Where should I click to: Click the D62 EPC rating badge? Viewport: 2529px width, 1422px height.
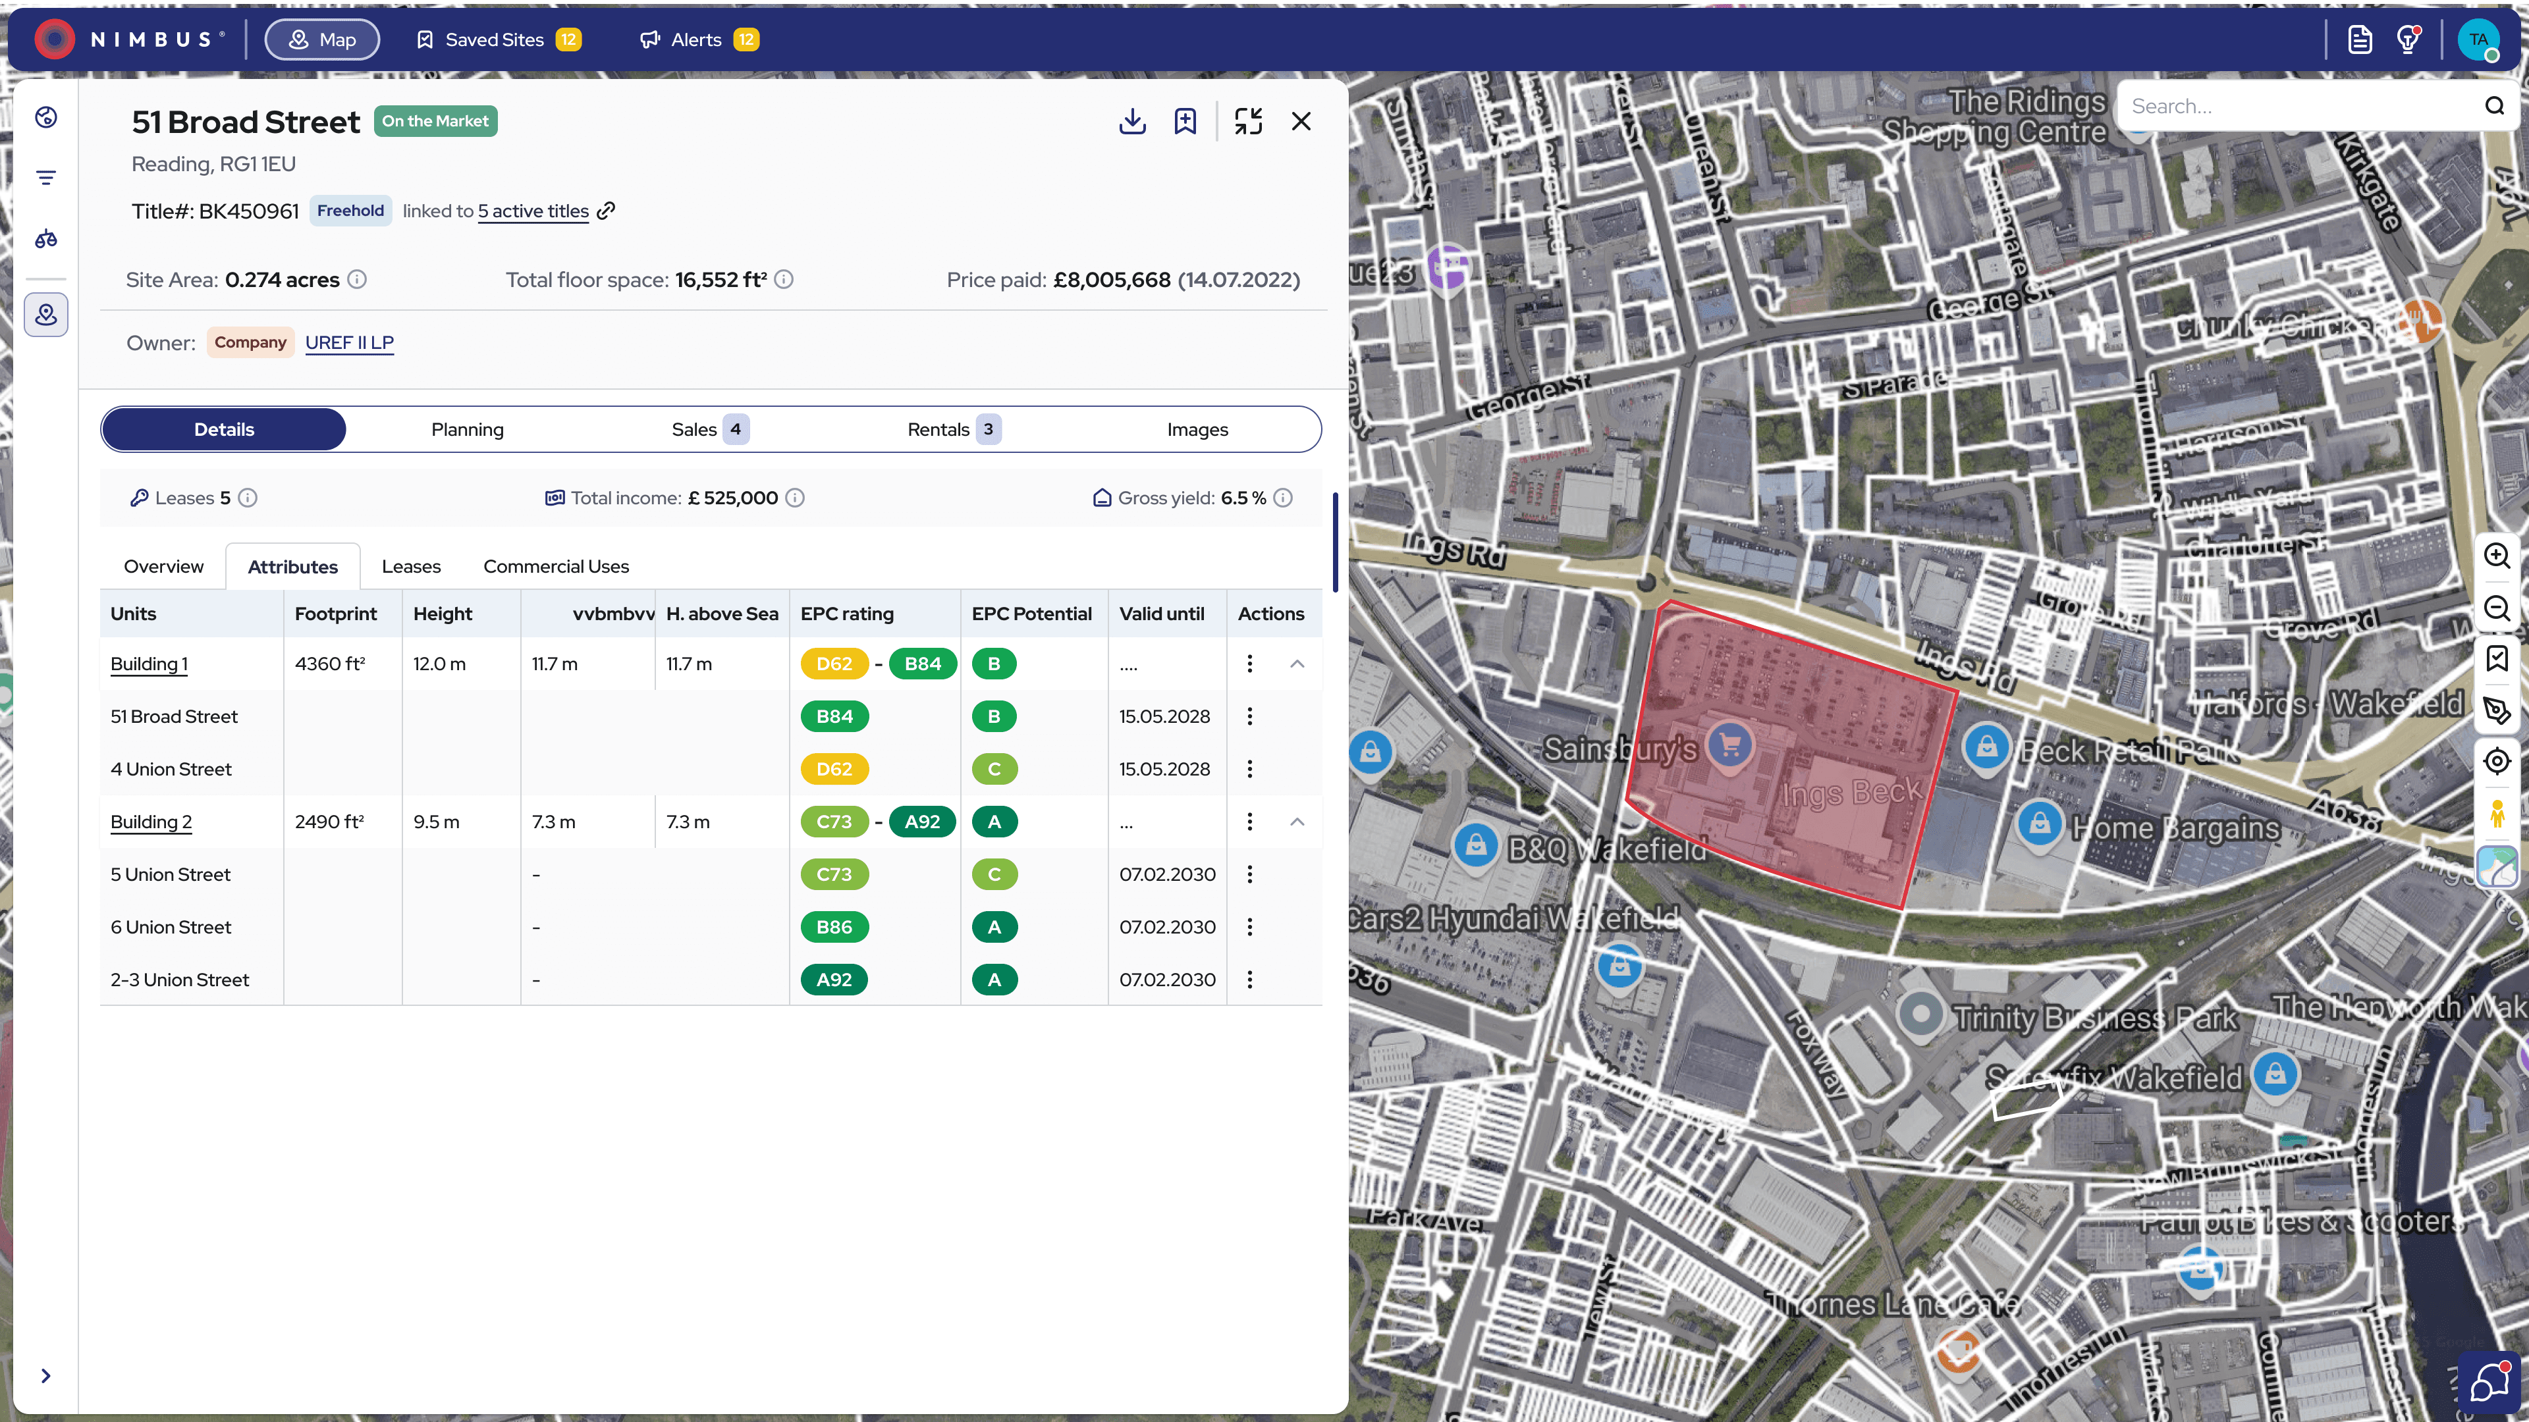click(834, 770)
